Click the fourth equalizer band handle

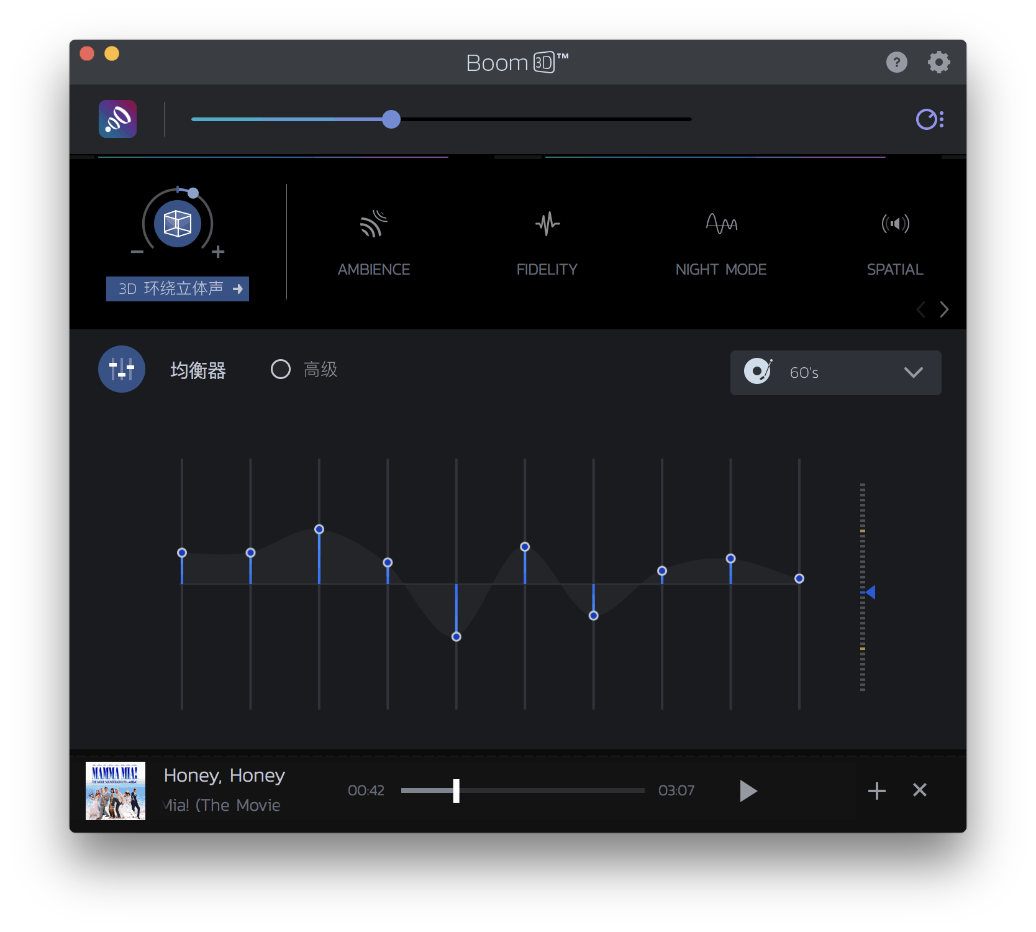[x=388, y=562]
